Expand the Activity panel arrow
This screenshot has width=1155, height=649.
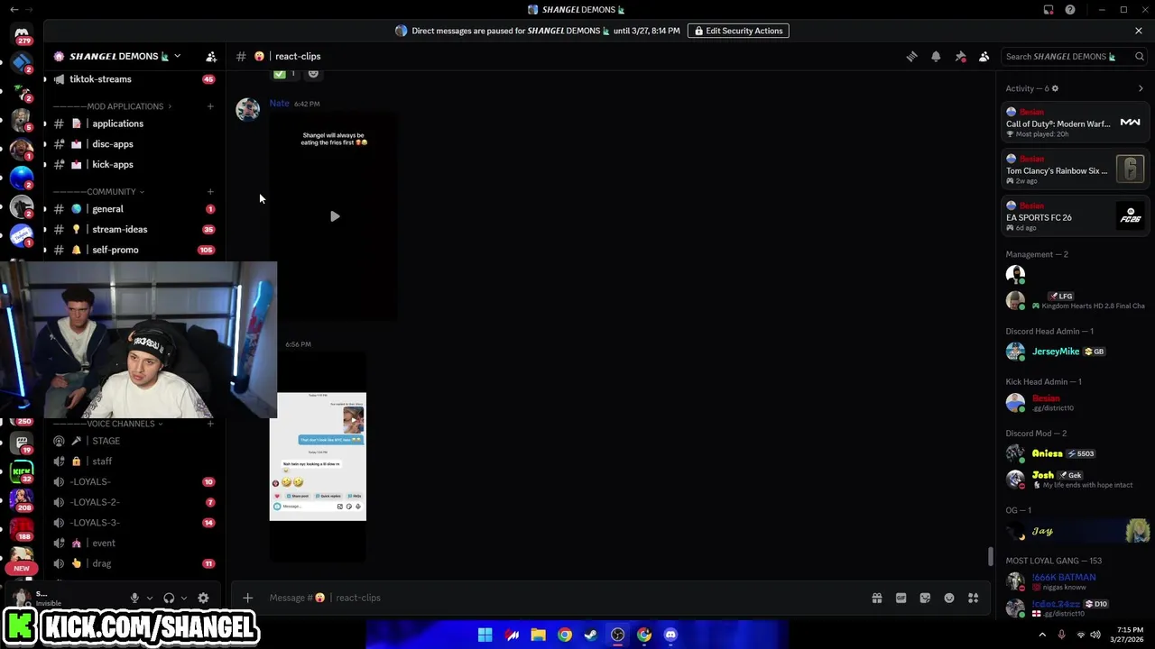click(1141, 88)
